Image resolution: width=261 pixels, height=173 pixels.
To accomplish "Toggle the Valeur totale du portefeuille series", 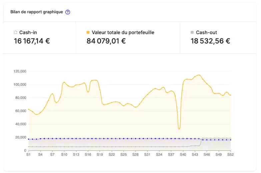I will [x=123, y=33].
